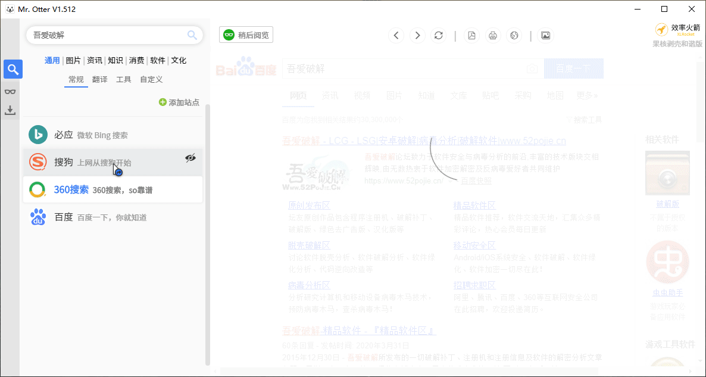The width and height of the screenshot is (706, 377).
Task: Click the 稍后阅览 read-later button
Action: pos(246,35)
